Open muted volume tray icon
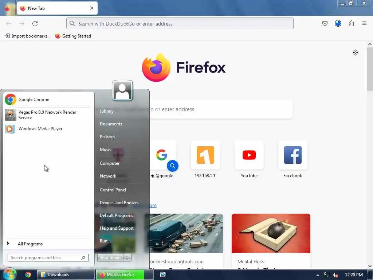Screen dimensions: 373x280 335,275
